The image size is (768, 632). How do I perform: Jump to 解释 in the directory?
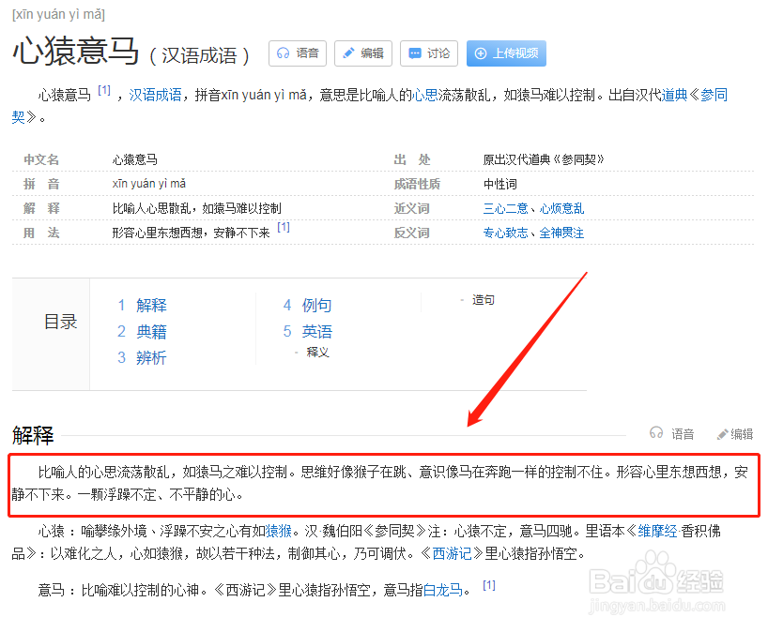click(x=151, y=305)
